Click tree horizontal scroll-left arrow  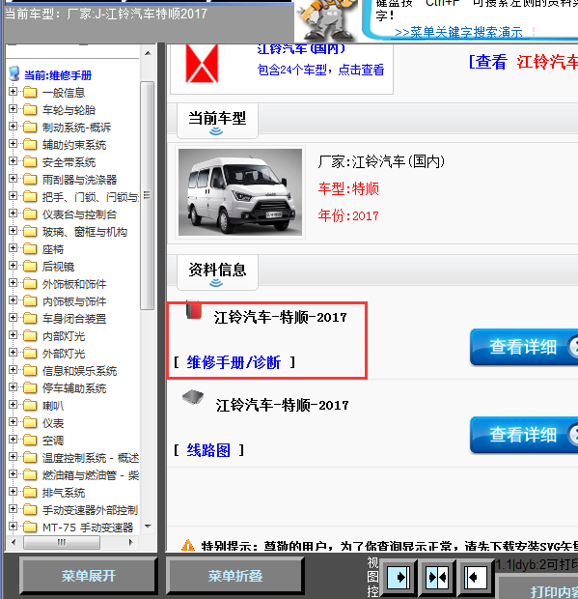pyautogui.click(x=14, y=542)
